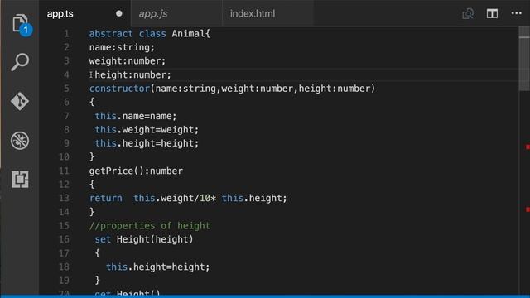Image resolution: width=530 pixels, height=298 pixels.
Task: Click the unsaved dot on app.ts tab
Action: pyautogui.click(x=119, y=13)
